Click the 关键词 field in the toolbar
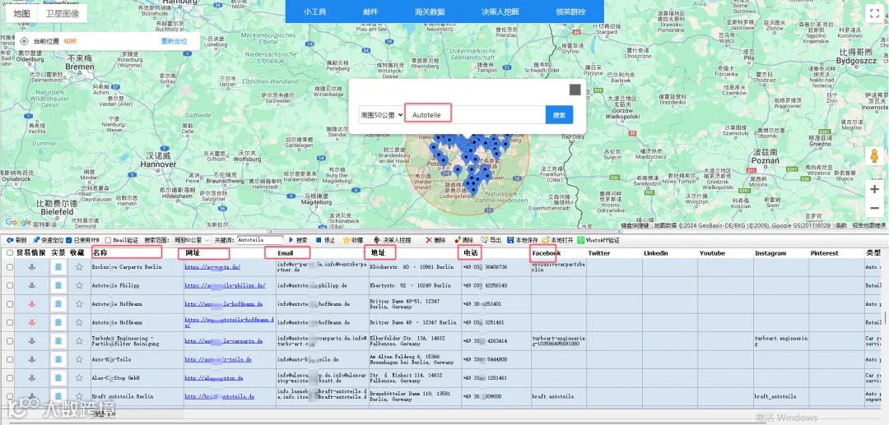Viewport: 889px width, 425px height. click(x=259, y=240)
